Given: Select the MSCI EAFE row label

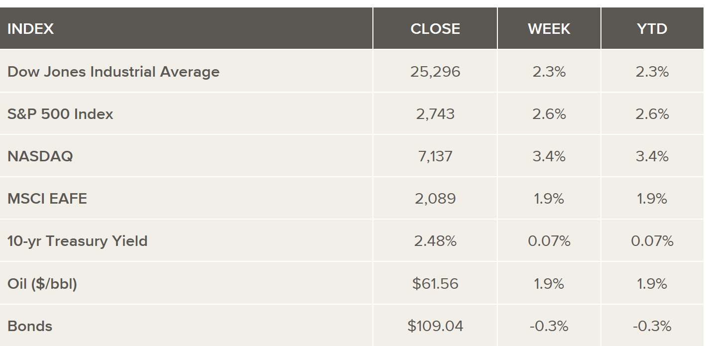Looking at the screenshot, I should tap(47, 199).
